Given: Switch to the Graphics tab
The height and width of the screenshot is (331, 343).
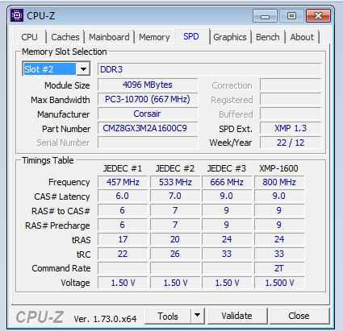Looking at the screenshot, I should click(x=230, y=37).
